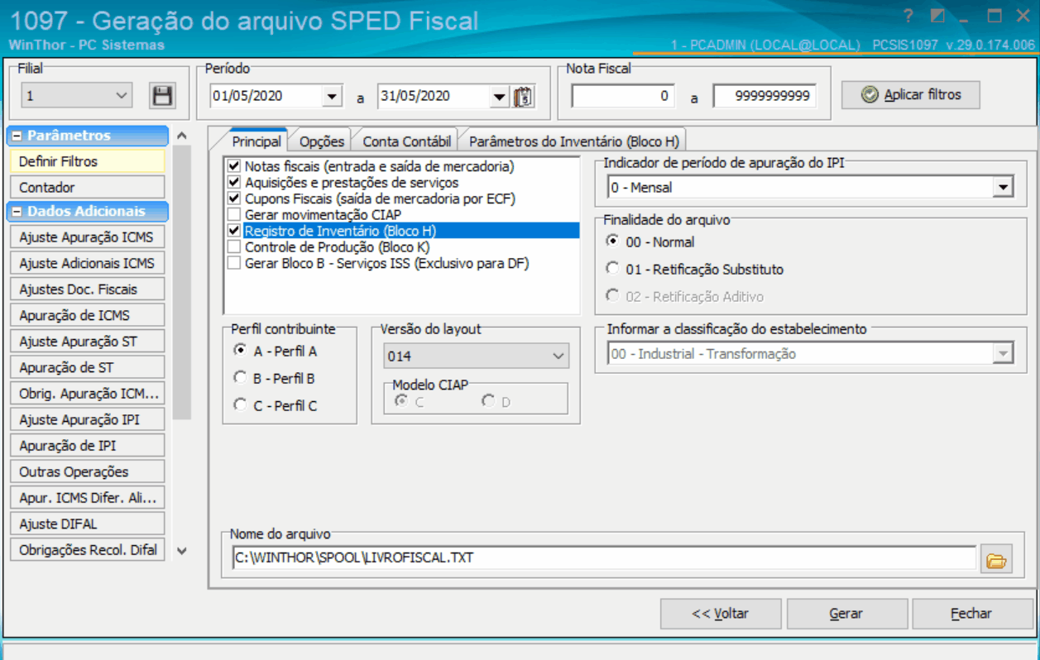The width and height of the screenshot is (1040, 660).
Task: Collapse the Parâmetros section minus icon
Action: (17, 136)
